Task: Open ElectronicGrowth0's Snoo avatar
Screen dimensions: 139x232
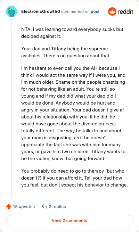Action: [x=11, y=11]
